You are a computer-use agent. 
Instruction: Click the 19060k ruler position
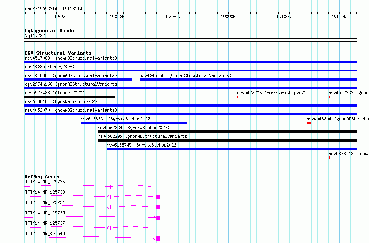coord(62,17)
